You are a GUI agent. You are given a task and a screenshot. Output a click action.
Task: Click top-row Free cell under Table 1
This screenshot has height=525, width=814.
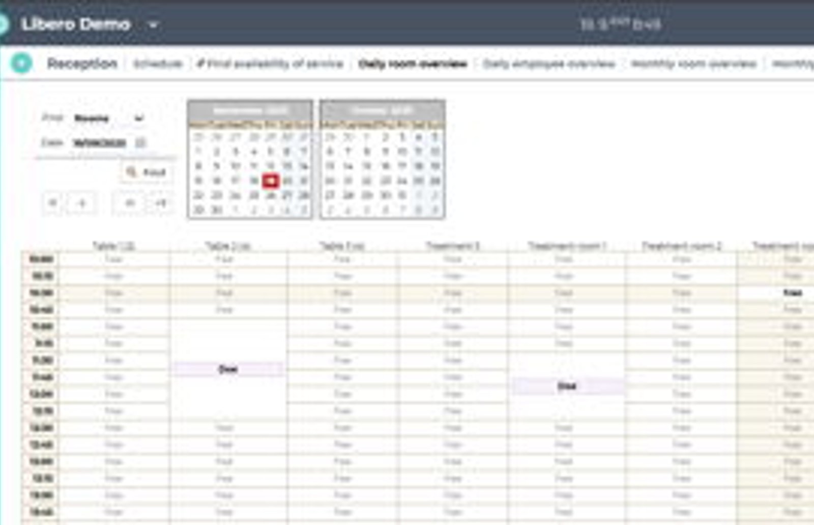click(x=114, y=259)
